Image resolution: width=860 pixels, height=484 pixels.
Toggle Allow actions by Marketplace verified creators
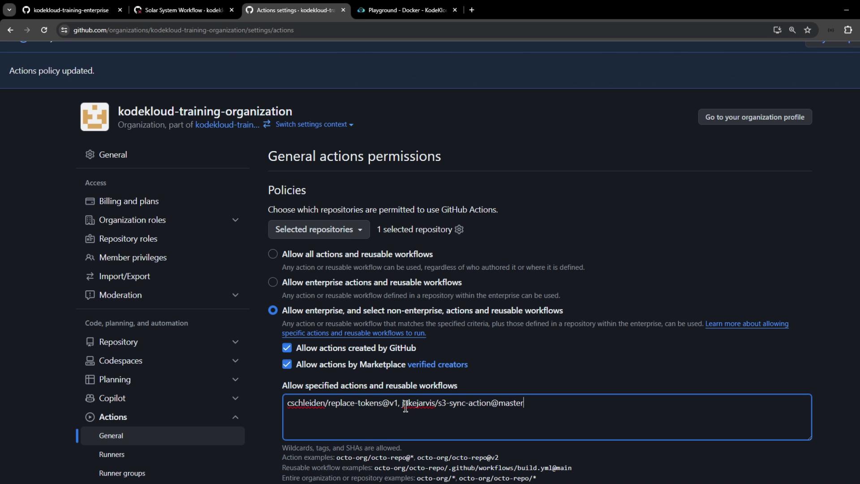tap(287, 365)
